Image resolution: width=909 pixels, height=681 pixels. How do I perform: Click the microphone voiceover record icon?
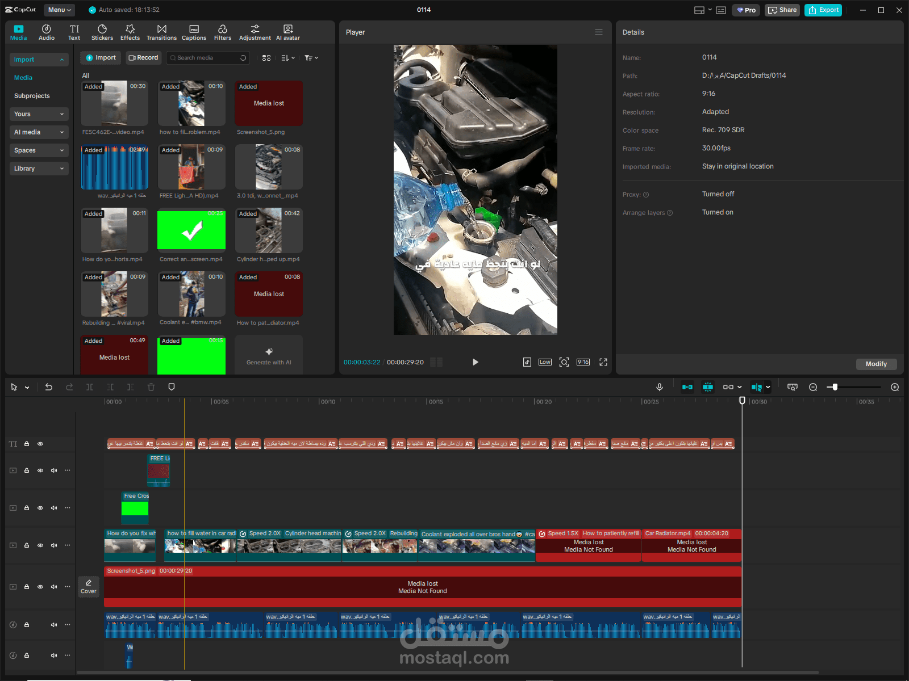pyautogui.click(x=660, y=387)
